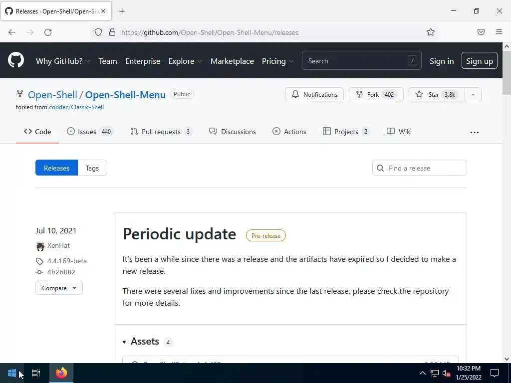The width and height of the screenshot is (511, 383).
Task: Click the network tray icon
Action: 435,373
